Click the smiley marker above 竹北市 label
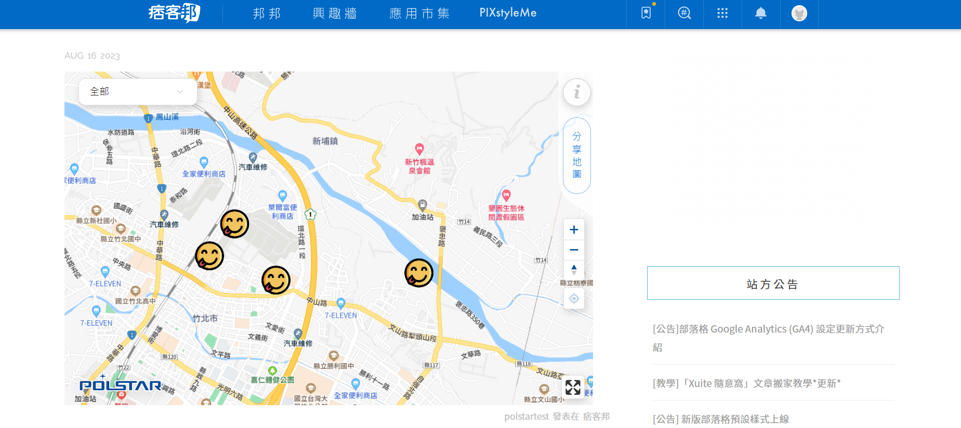This screenshot has width=961, height=428. (x=276, y=280)
